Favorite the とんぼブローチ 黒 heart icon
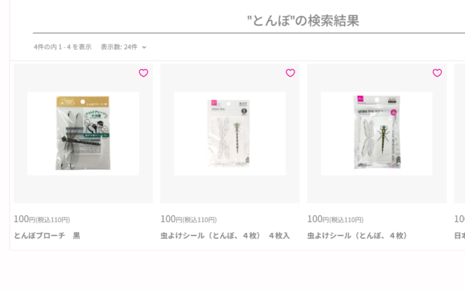The width and height of the screenshot is (465, 290). (x=143, y=73)
